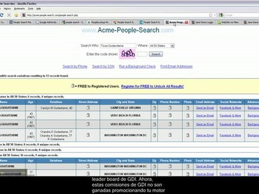Open the Run a Background Check link
This screenshot has width=259, height=194.
click(x=137, y=66)
